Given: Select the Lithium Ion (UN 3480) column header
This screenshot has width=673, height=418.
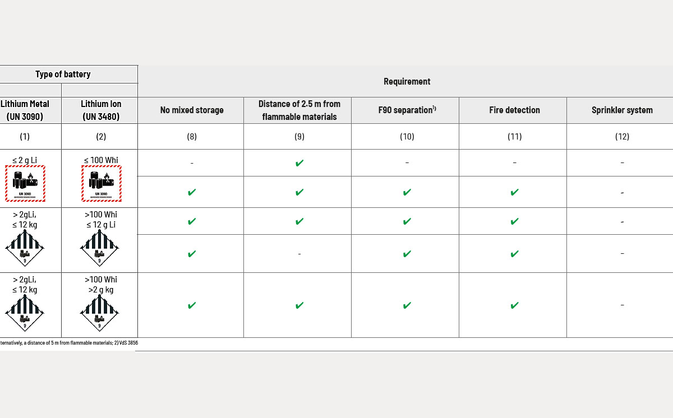Looking at the screenshot, I should [101, 110].
